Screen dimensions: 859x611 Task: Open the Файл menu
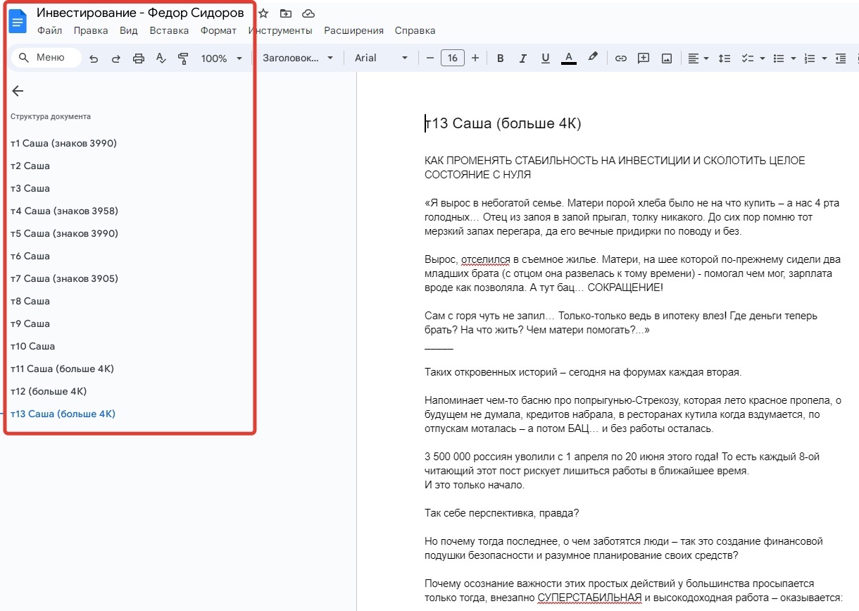(49, 30)
